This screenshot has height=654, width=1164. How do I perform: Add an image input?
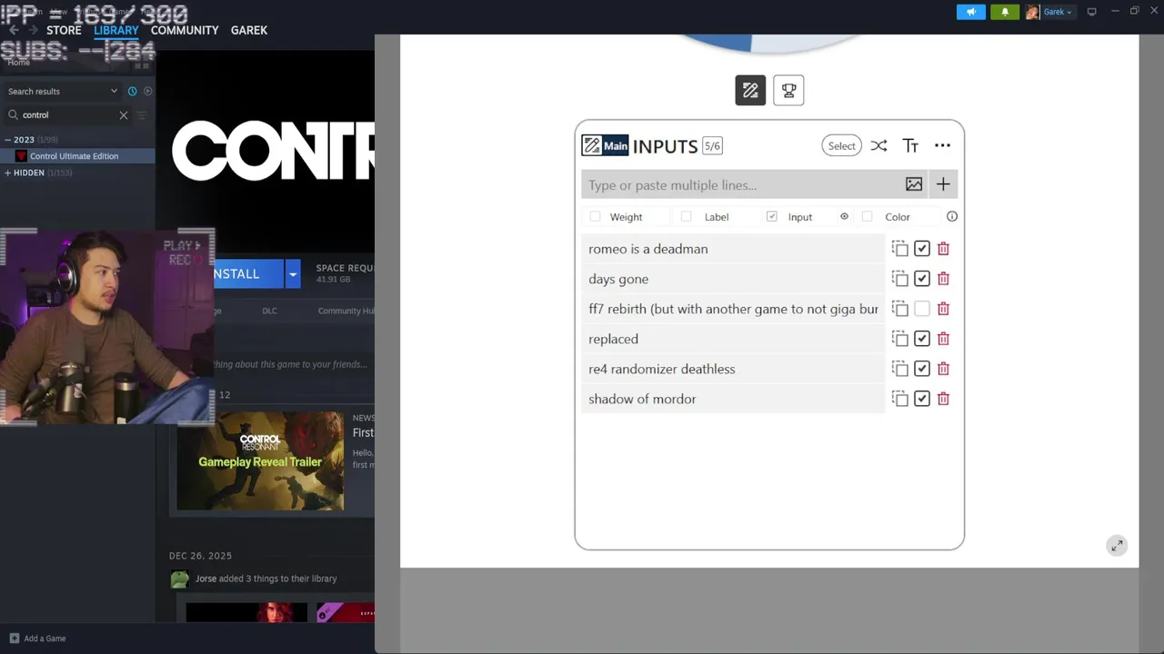point(914,184)
